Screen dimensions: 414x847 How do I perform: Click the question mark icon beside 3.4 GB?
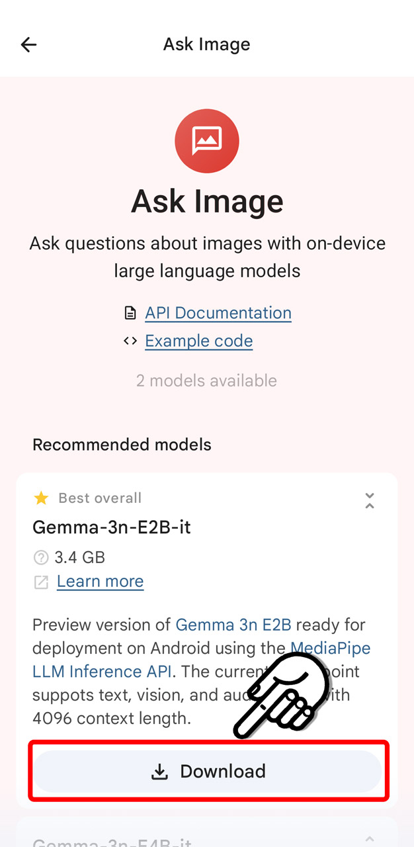point(41,558)
